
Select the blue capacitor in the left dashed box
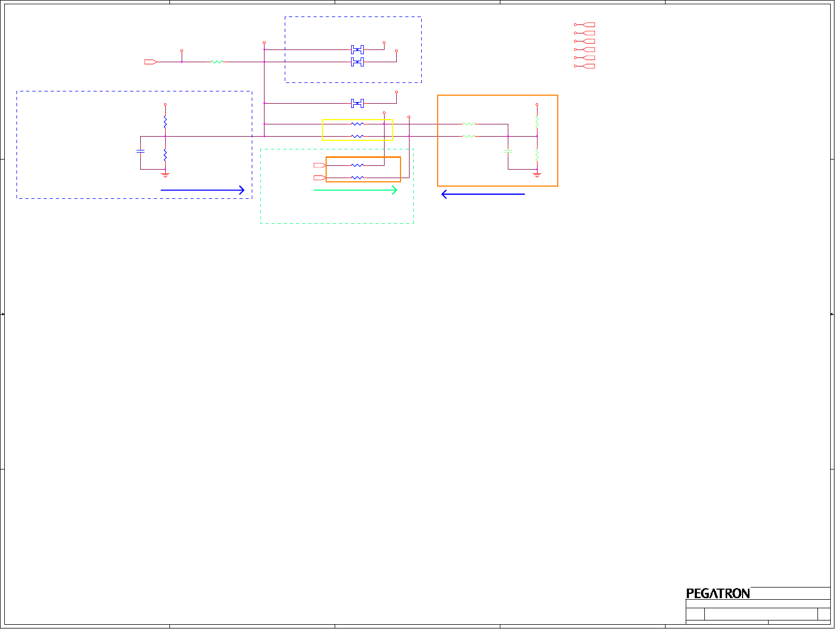(140, 151)
